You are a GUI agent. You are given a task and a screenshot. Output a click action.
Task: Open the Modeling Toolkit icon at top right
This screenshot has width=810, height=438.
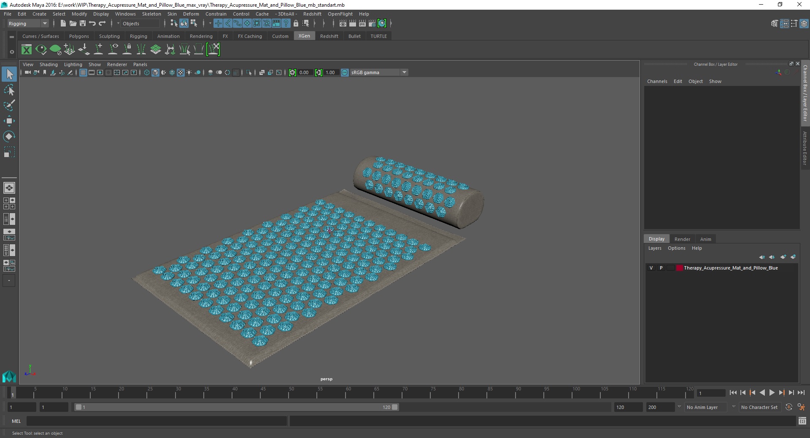coord(775,24)
